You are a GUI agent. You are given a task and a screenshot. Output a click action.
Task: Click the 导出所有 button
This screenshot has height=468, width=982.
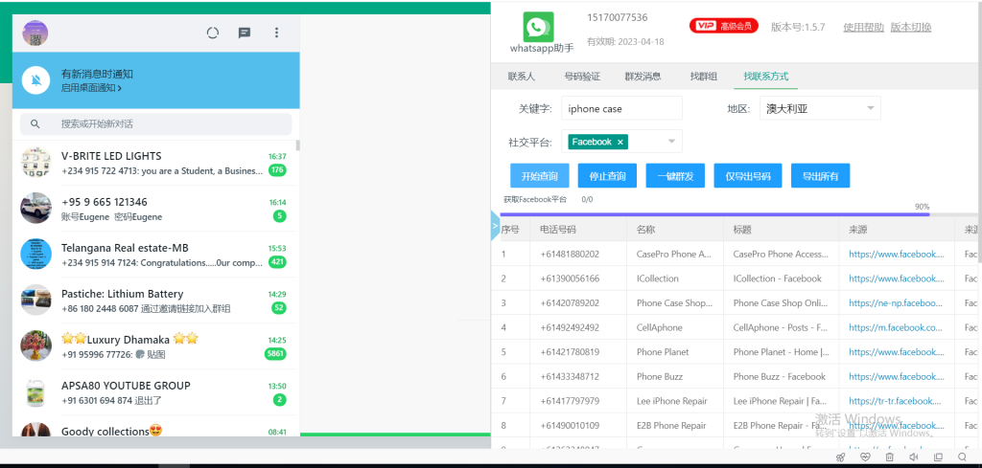pyautogui.click(x=820, y=176)
